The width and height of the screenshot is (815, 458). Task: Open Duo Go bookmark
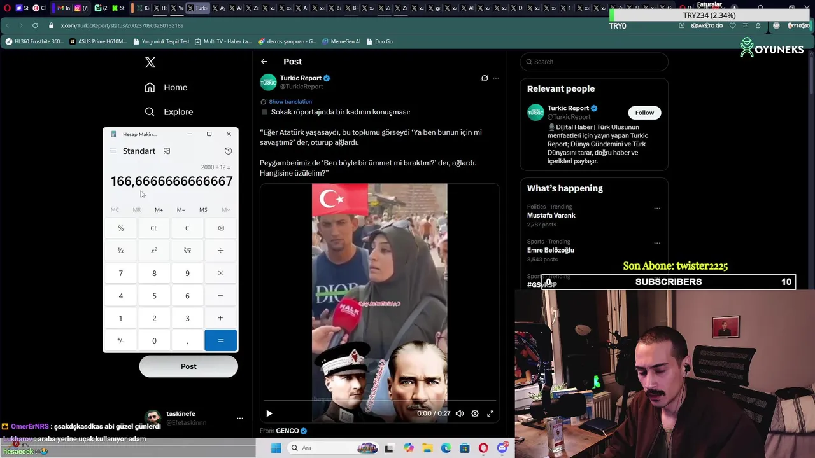[379, 41]
